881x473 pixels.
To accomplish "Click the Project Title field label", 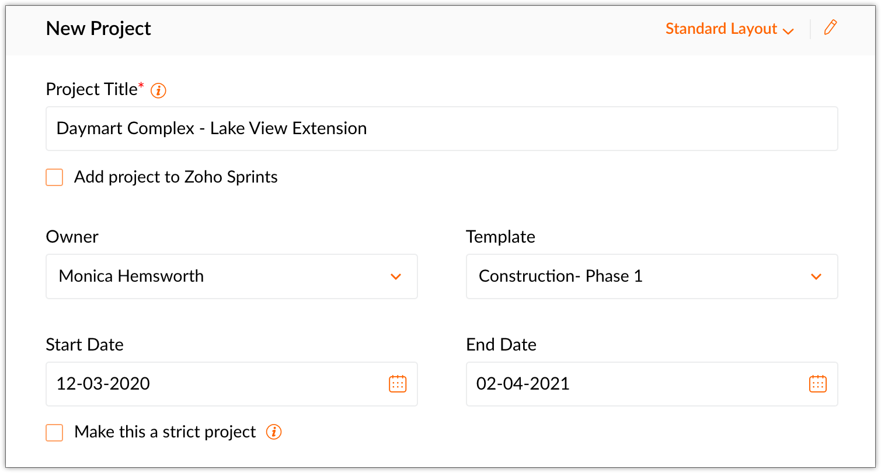I will click(91, 89).
